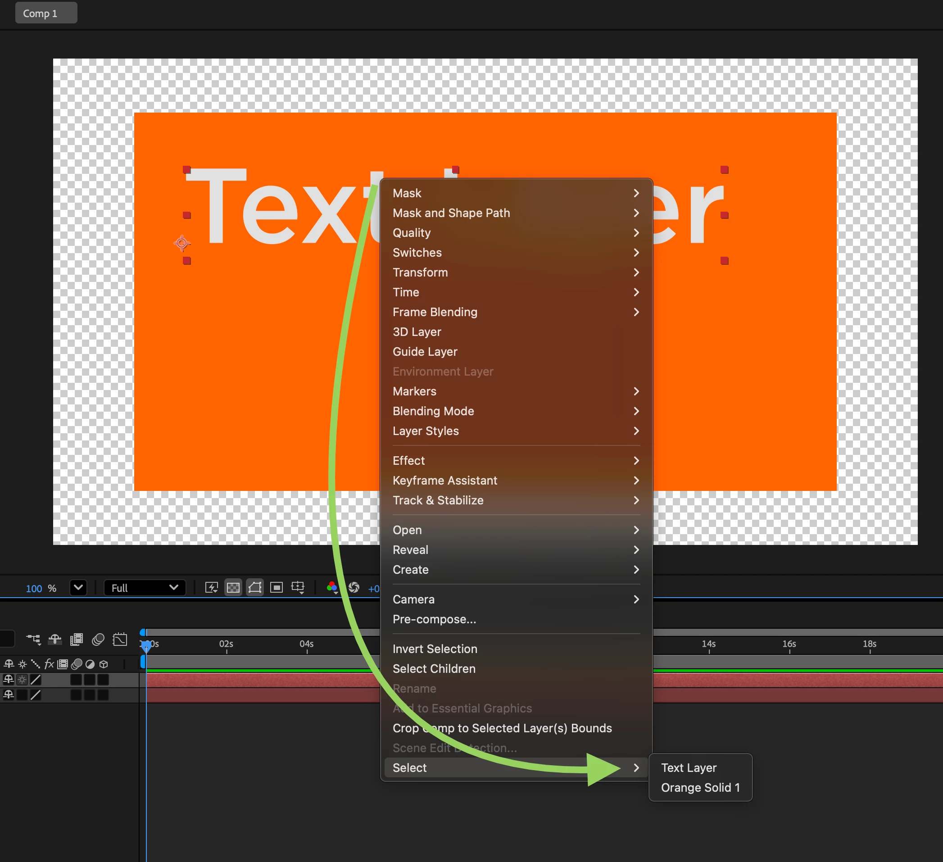Choose Pre-compose from context menu
This screenshot has width=943, height=862.
(434, 619)
